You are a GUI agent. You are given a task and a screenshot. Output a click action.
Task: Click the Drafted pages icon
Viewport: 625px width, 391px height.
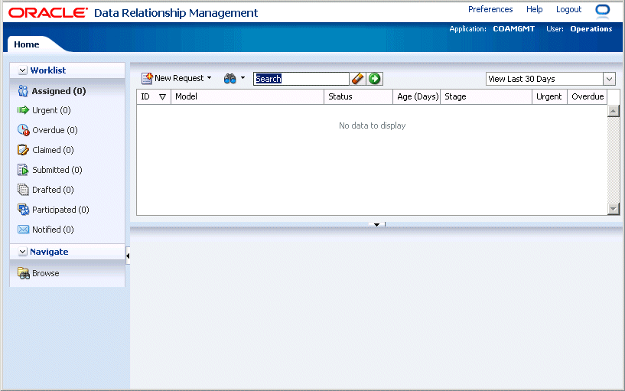point(23,190)
